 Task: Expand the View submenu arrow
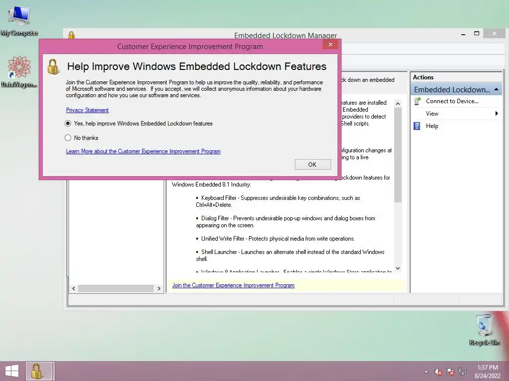point(497,114)
